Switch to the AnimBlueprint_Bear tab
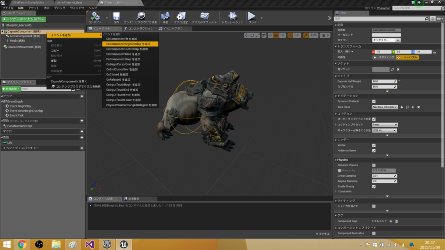Viewport: 445px width, 250px height. tap(70, 3)
